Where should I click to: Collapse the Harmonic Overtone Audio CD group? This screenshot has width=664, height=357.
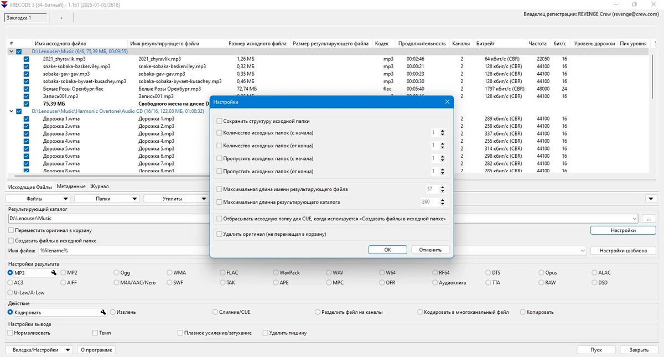tap(11, 111)
